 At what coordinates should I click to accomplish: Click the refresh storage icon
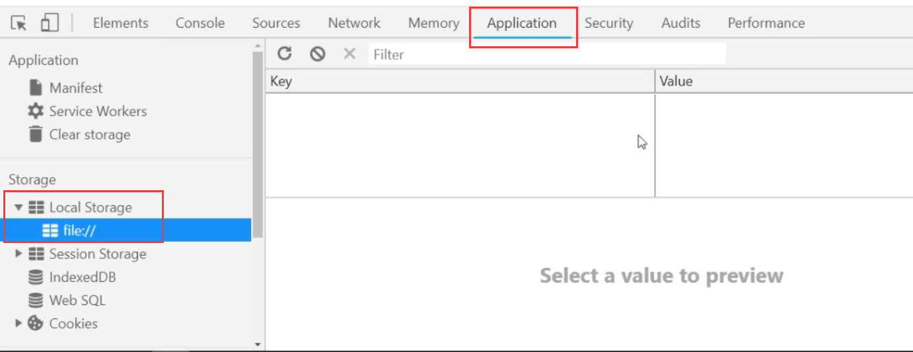[x=284, y=54]
